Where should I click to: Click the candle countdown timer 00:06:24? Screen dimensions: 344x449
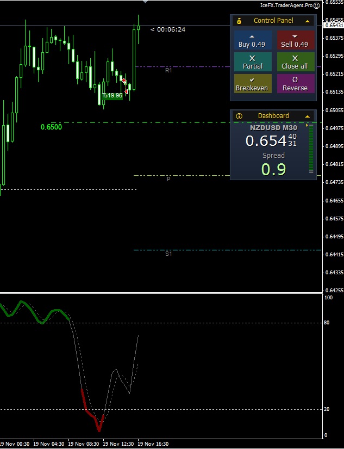pos(171,29)
